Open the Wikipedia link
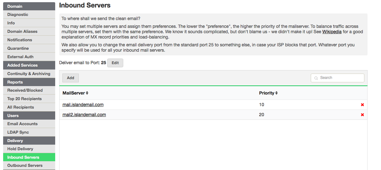The width and height of the screenshot is (381, 170). pyautogui.click(x=332, y=32)
